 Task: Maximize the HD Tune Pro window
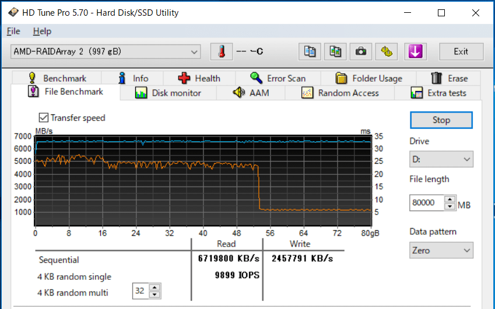[x=441, y=13]
